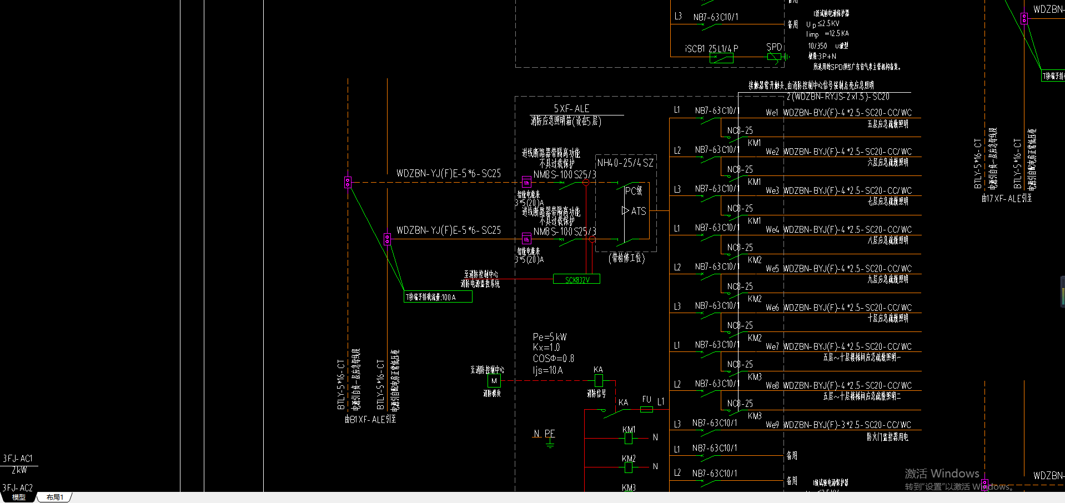Select the 5XF-ALE panel title text
Image resolution: width=1065 pixels, height=503 pixels.
click(x=571, y=109)
